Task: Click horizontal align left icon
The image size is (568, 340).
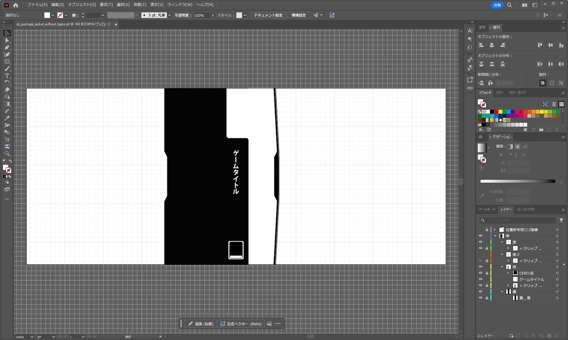Action: point(481,45)
